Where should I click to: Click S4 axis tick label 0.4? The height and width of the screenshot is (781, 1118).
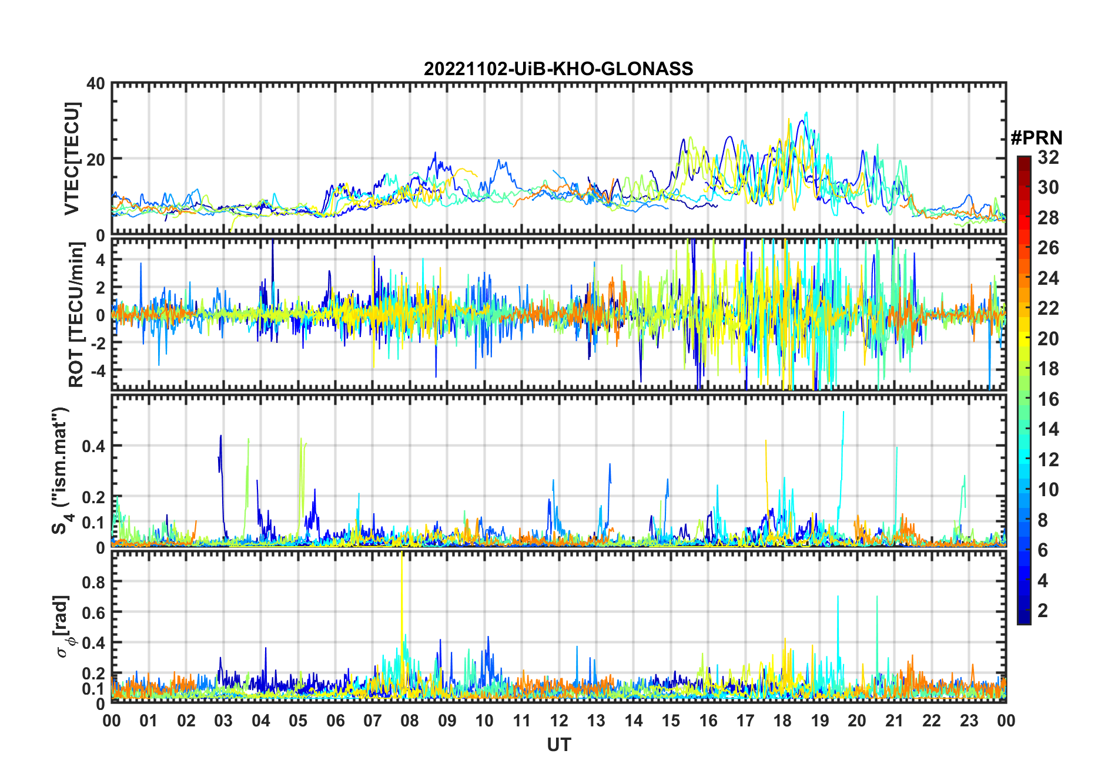click(93, 446)
